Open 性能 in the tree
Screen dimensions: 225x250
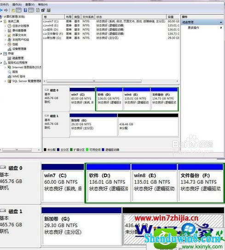[x=15, y=44]
